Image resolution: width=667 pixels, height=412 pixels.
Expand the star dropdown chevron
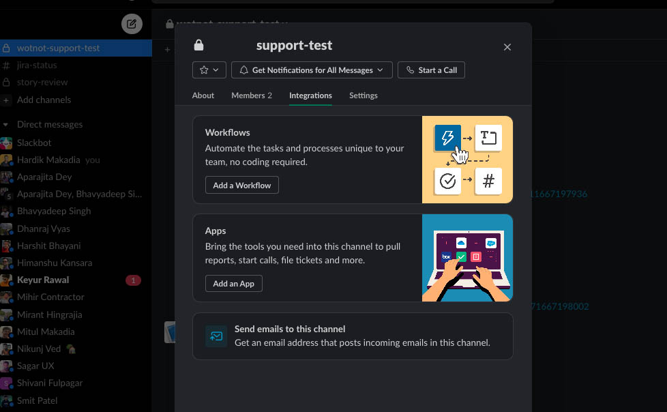point(217,70)
